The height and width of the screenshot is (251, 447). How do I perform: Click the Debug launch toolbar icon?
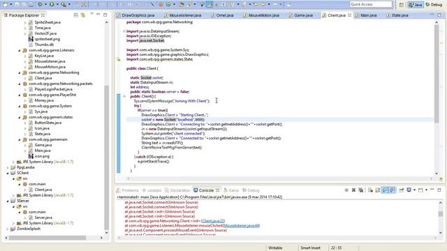click(x=41, y=4)
